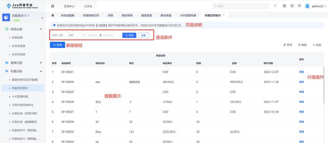The image size is (328, 143).
Task: Click the start time date field
Action: pos(92,35)
